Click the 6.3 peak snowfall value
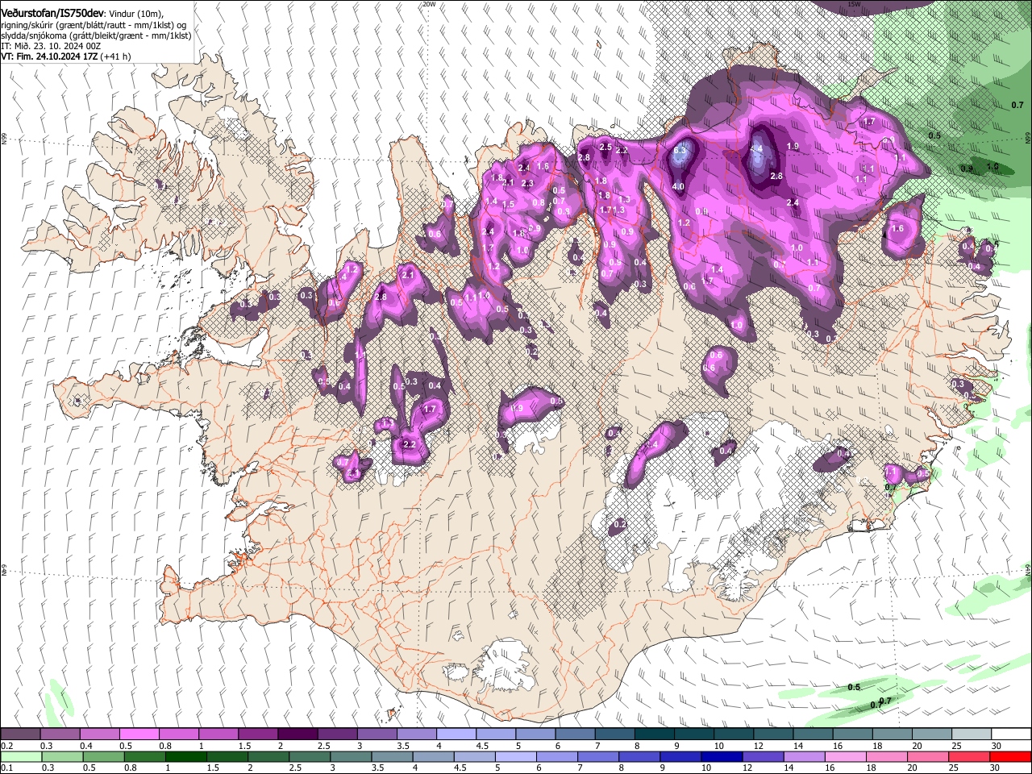1032x774 pixels. [x=680, y=150]
